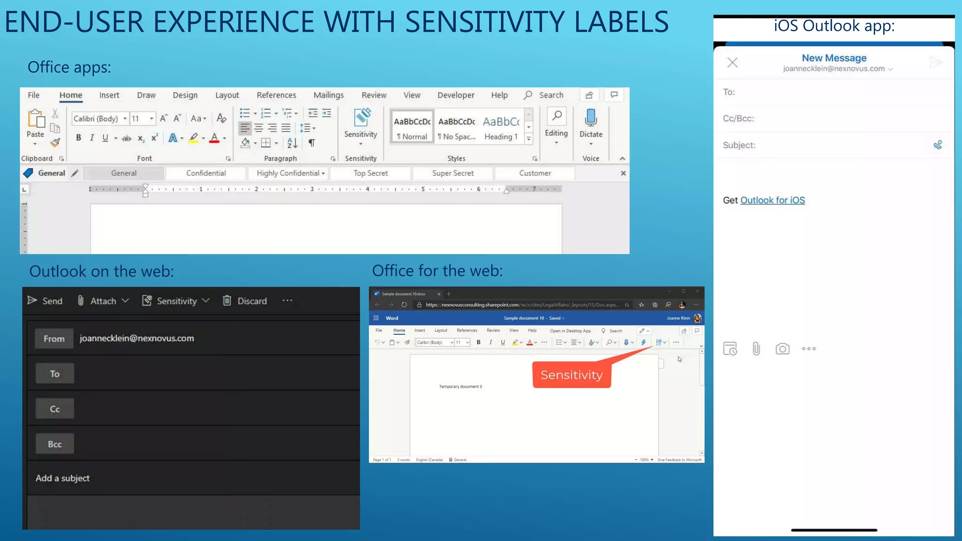Click the attachment paperclip in iOS Outlook
This screenshot has width=962, height=541.
tap(756, 349)
